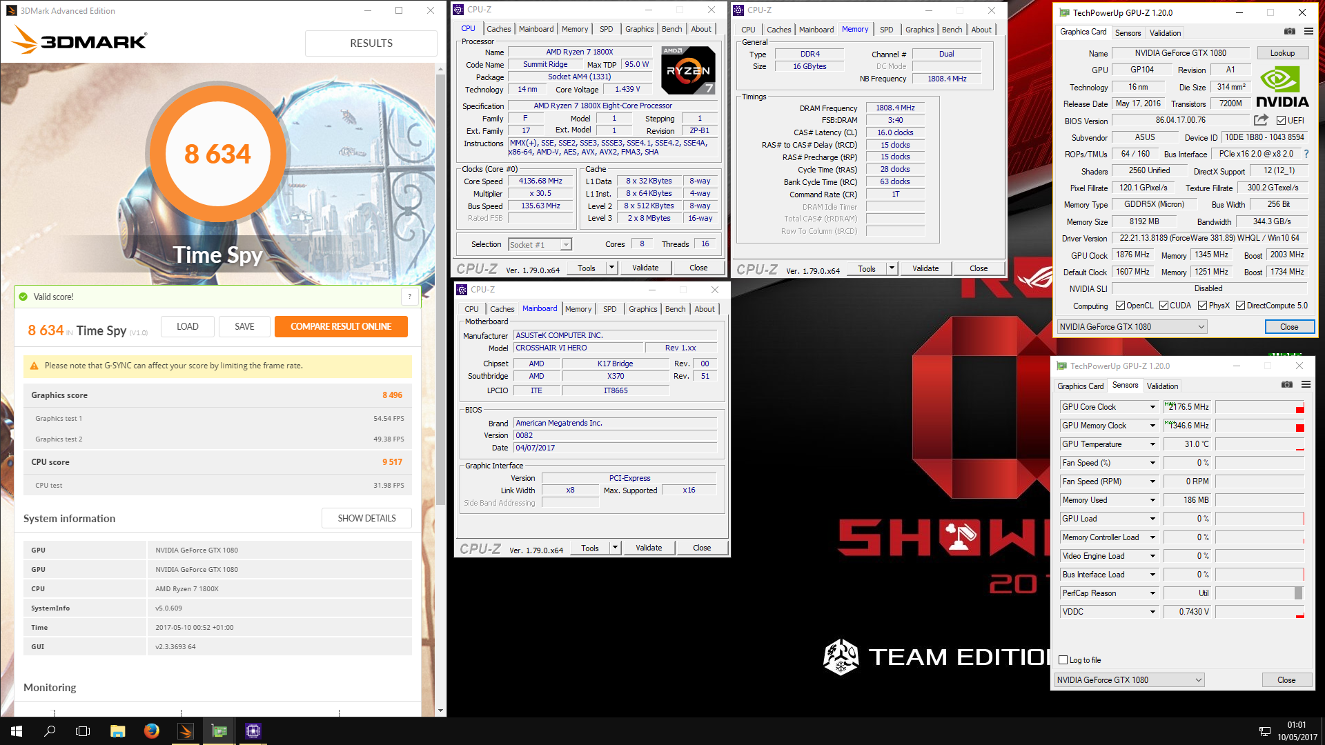The image size is (1325, 745).
Task: Toggle UEFI checkbox in GPU-Z
Action: point(1281,120)
